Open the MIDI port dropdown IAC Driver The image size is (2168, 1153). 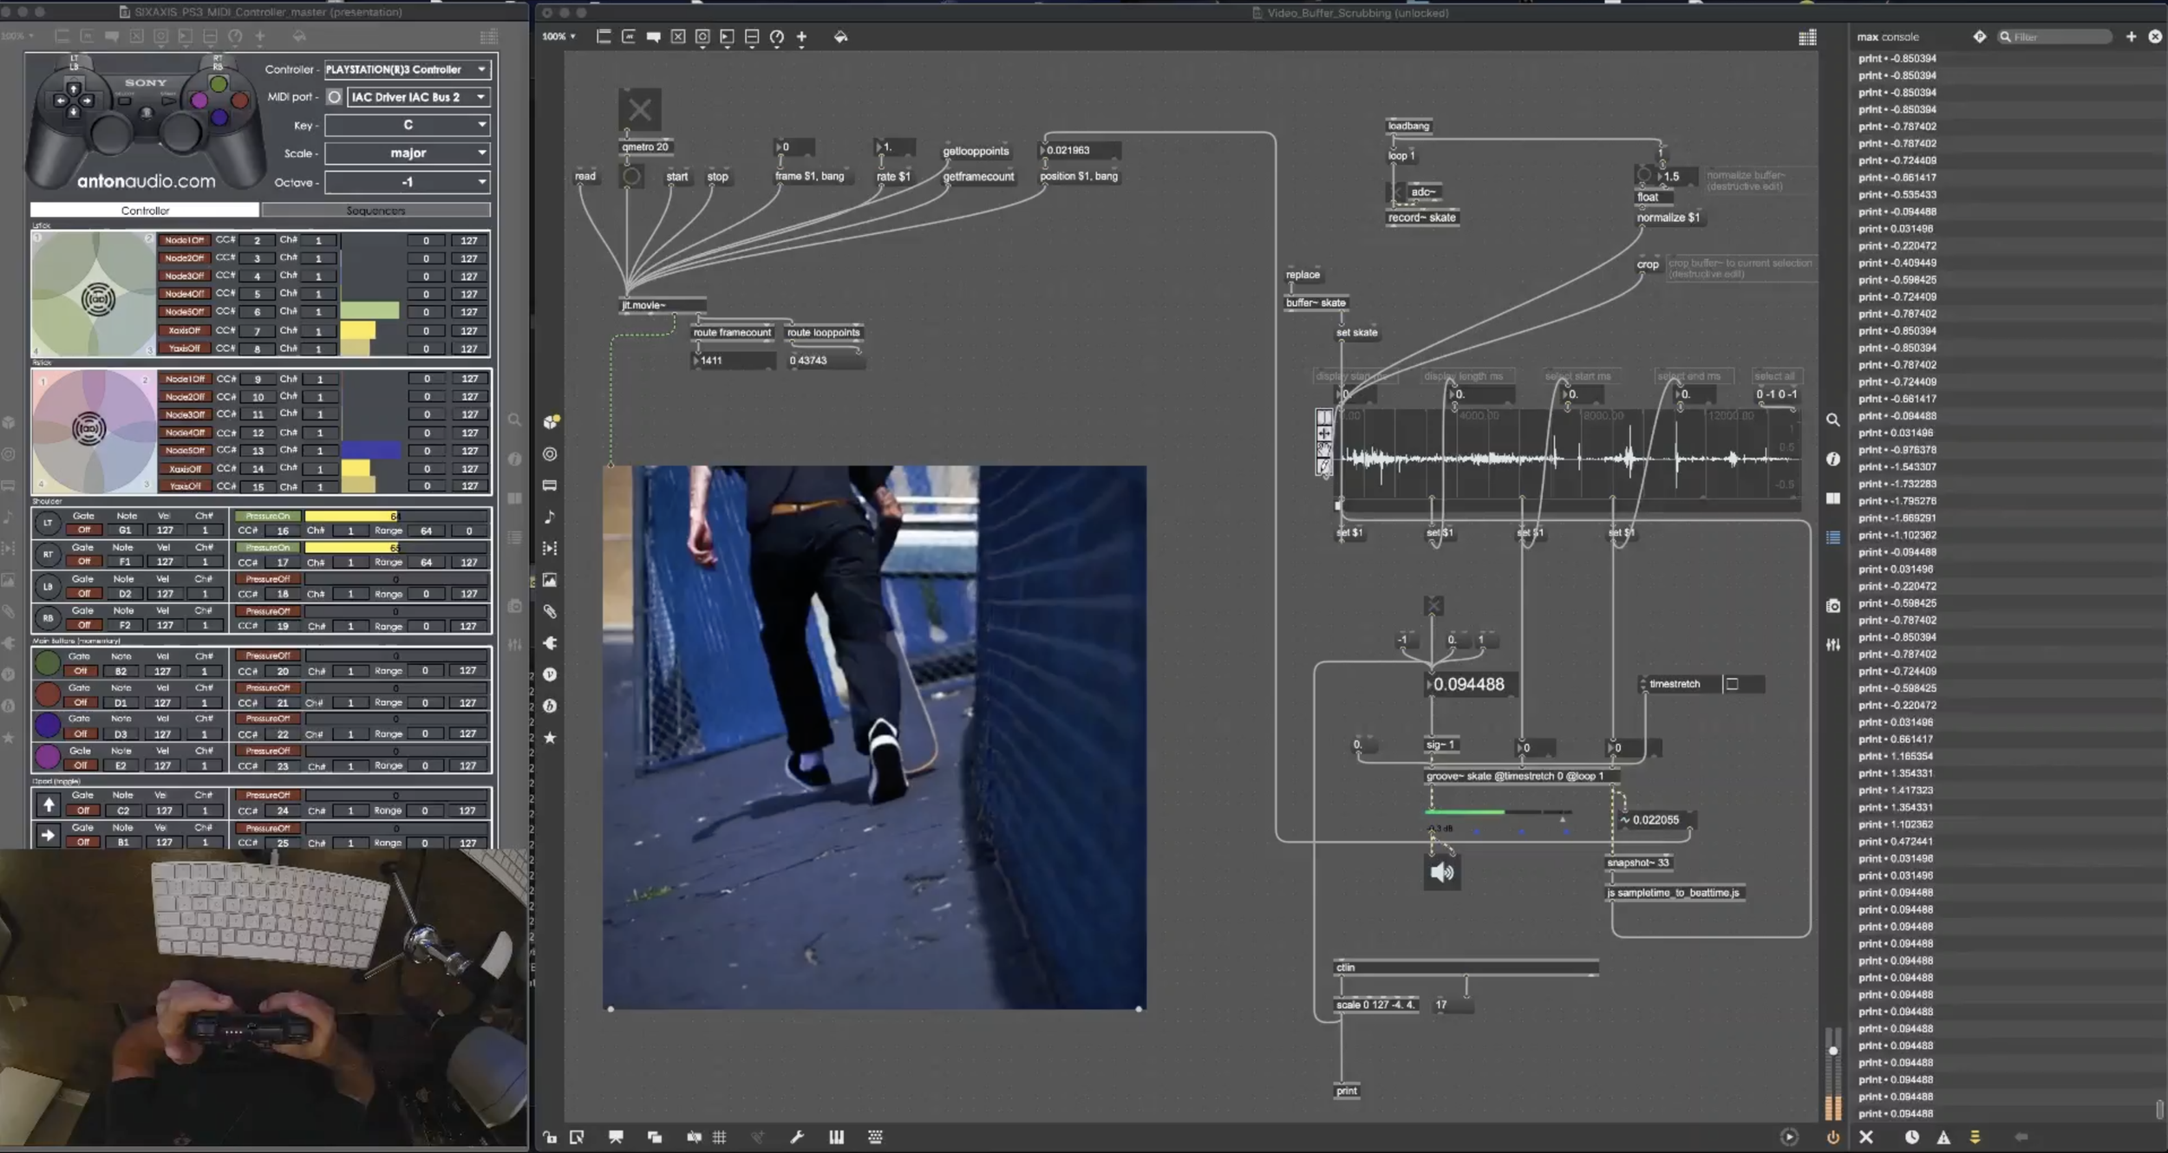click(x=419, y=97)
